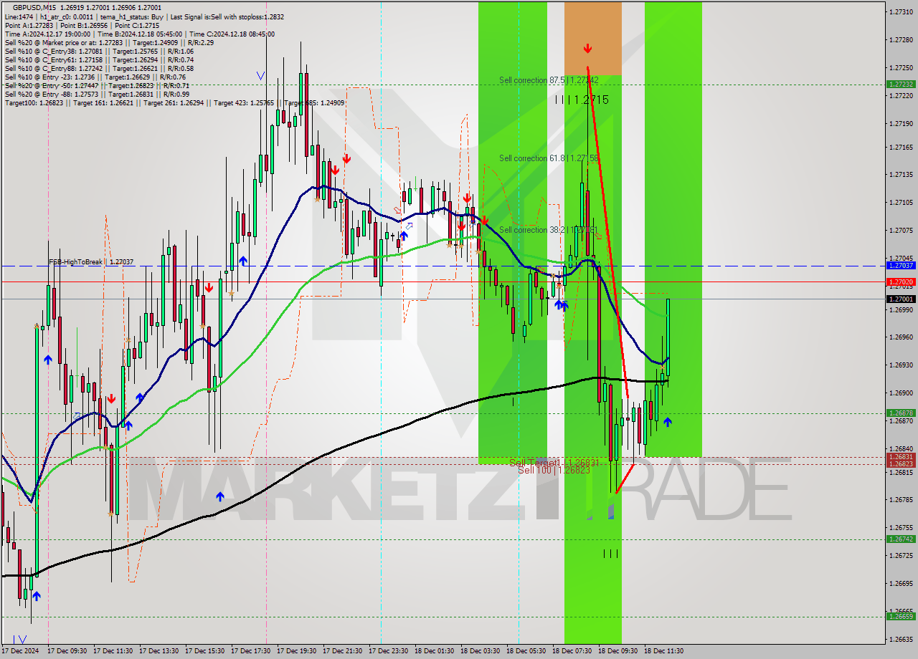Click the 17 Dec 13:30 time axis label
The height and width of the screenshot is (659, 918).
159,651
